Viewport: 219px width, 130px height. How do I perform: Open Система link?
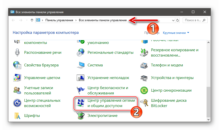click(95, 65)
